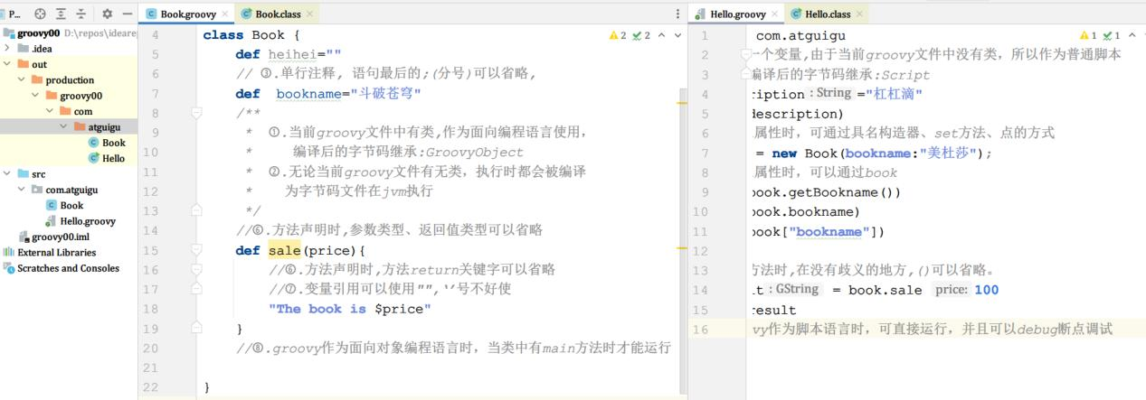Click the highlighted sale method name

285,250
